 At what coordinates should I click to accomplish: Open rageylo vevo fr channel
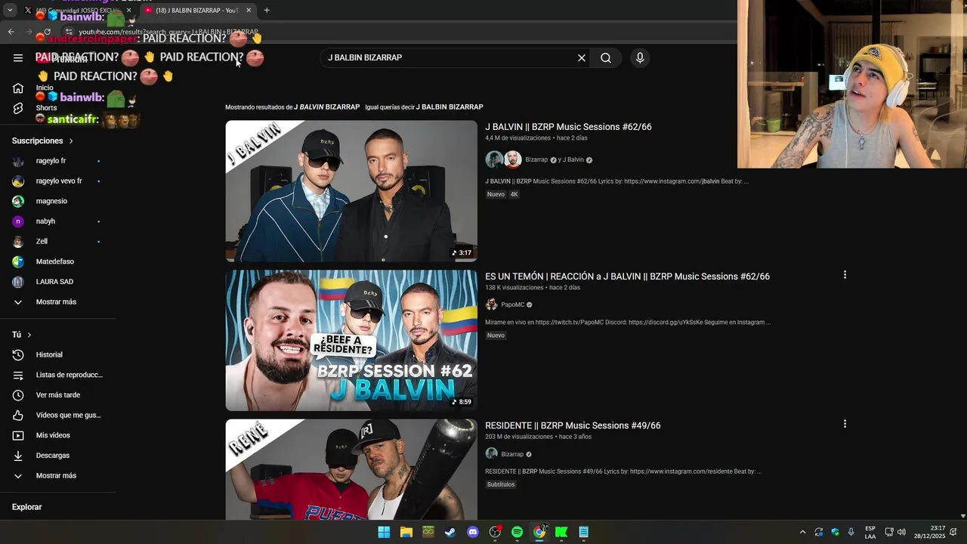59,181
